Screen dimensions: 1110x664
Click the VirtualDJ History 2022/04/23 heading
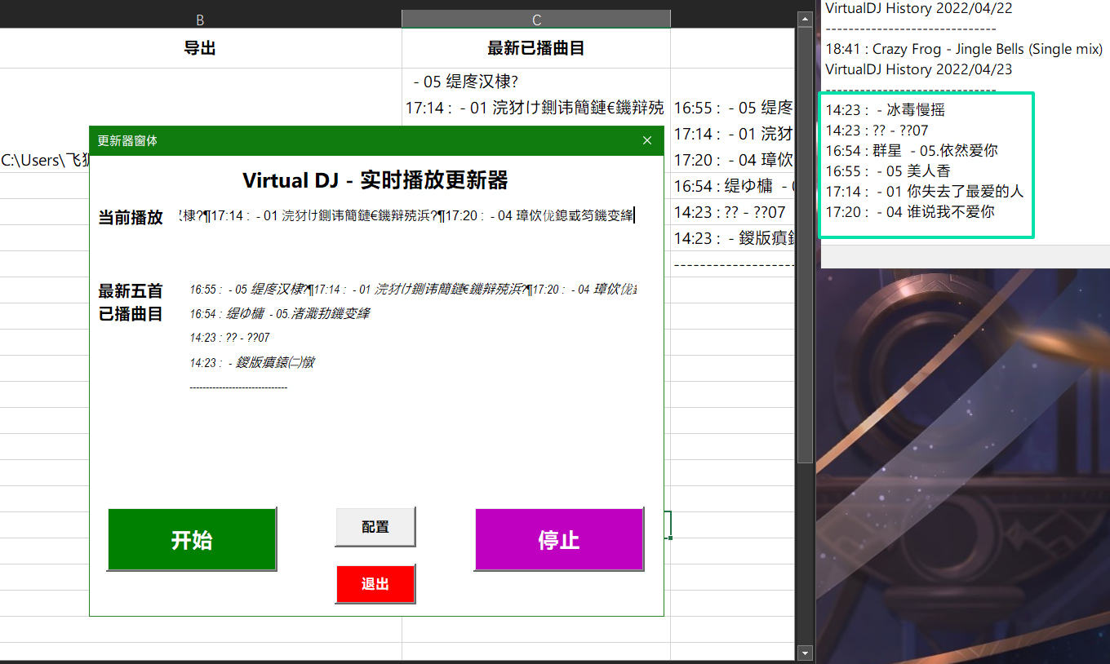pos(919,69)
